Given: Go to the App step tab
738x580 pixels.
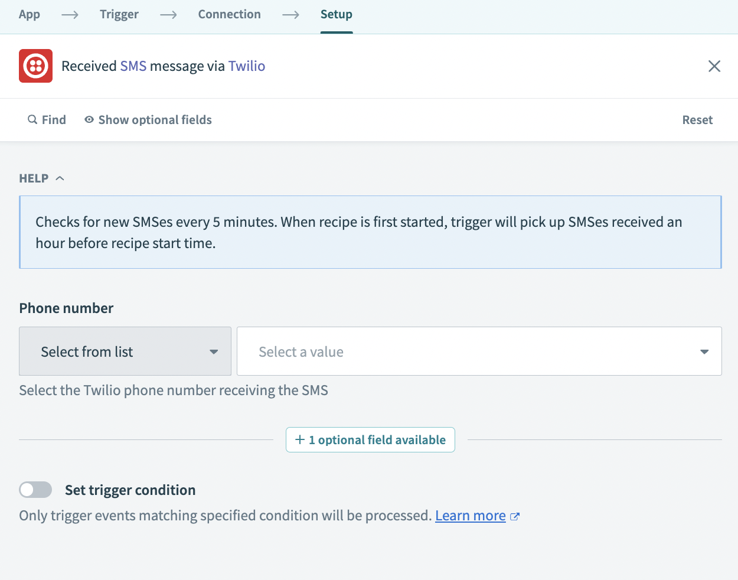Looking at the screenshot, I should pos(30,15).
